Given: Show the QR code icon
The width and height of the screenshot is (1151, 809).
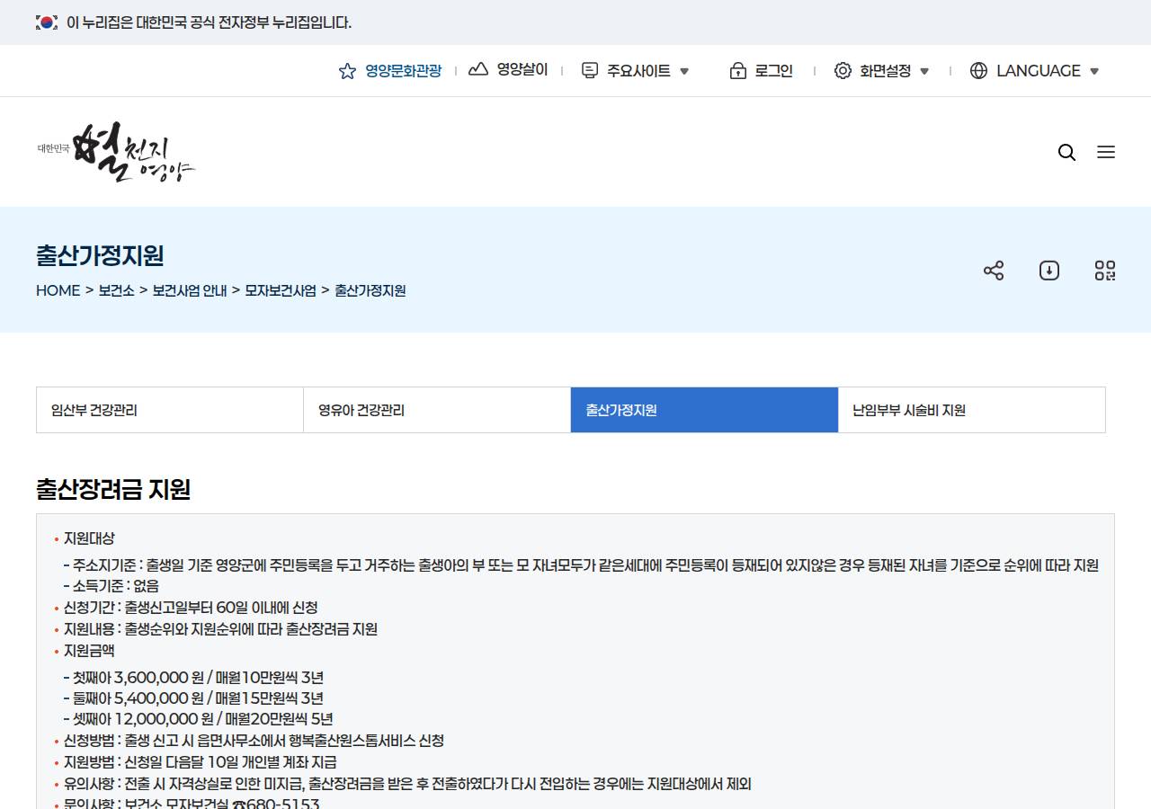Looking at the screenshot, I should point(1105,271).
